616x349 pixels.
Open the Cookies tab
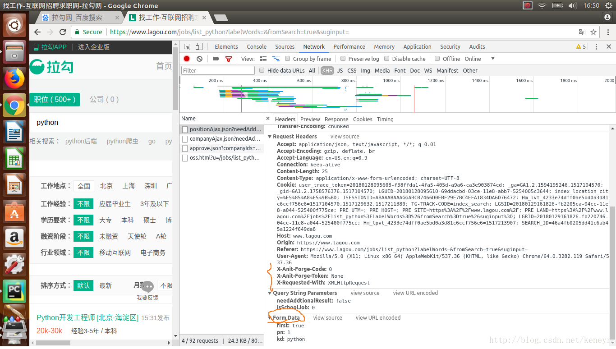(363, 119)
